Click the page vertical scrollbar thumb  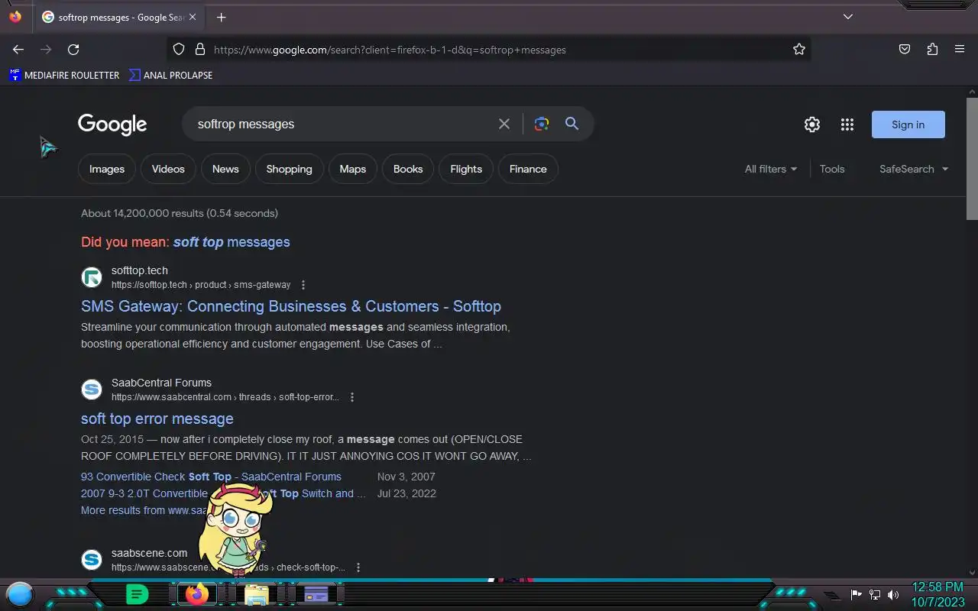click(x=972, y=159)
